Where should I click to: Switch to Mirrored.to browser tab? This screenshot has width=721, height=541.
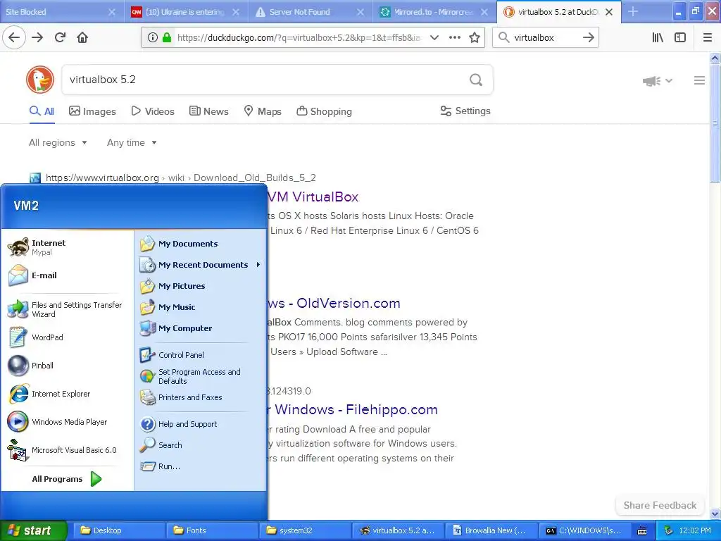[434, 12]
